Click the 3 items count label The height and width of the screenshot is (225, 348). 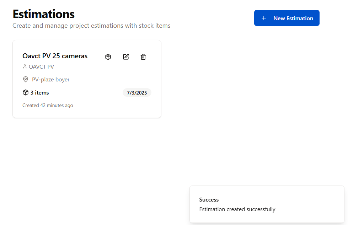39,92
